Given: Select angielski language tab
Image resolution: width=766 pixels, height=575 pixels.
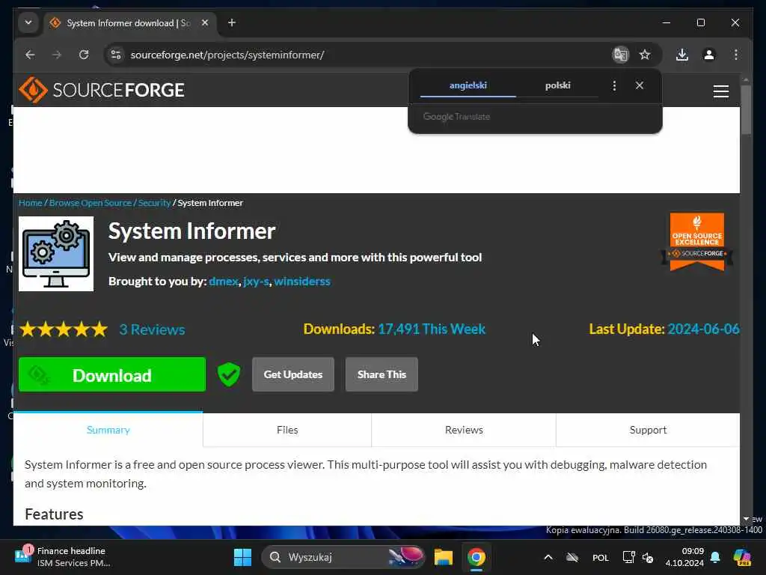Looking at the screenshot, I should pos(468,85).
